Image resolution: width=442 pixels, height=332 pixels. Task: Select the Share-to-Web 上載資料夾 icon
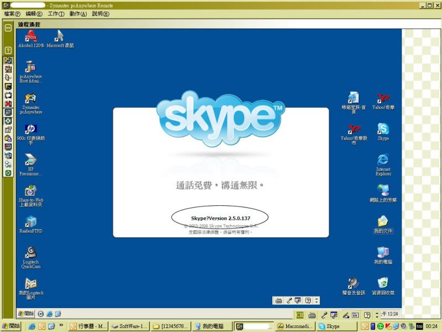(x=31, y=196)
